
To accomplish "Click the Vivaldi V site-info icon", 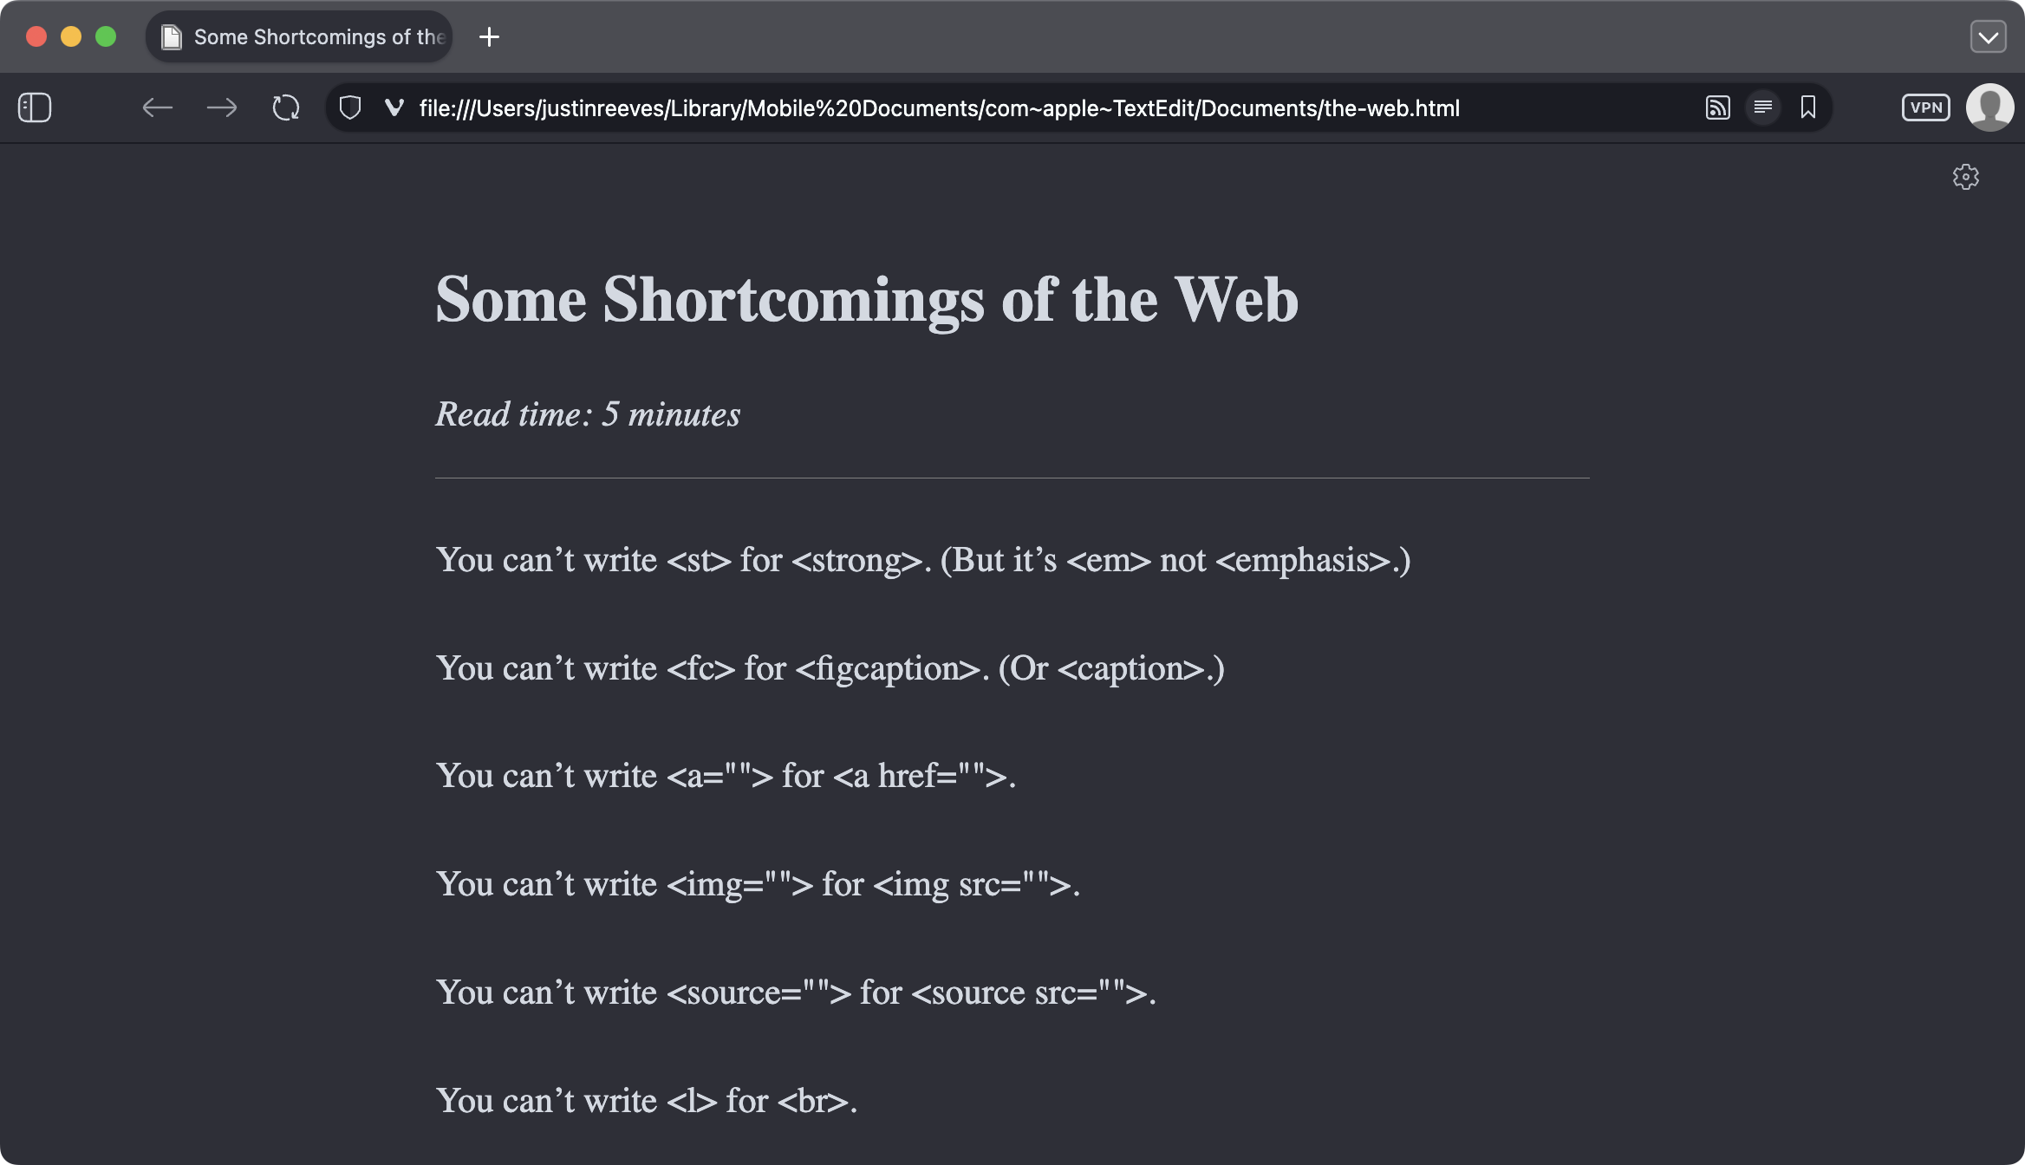I will (x=394, y=107).
